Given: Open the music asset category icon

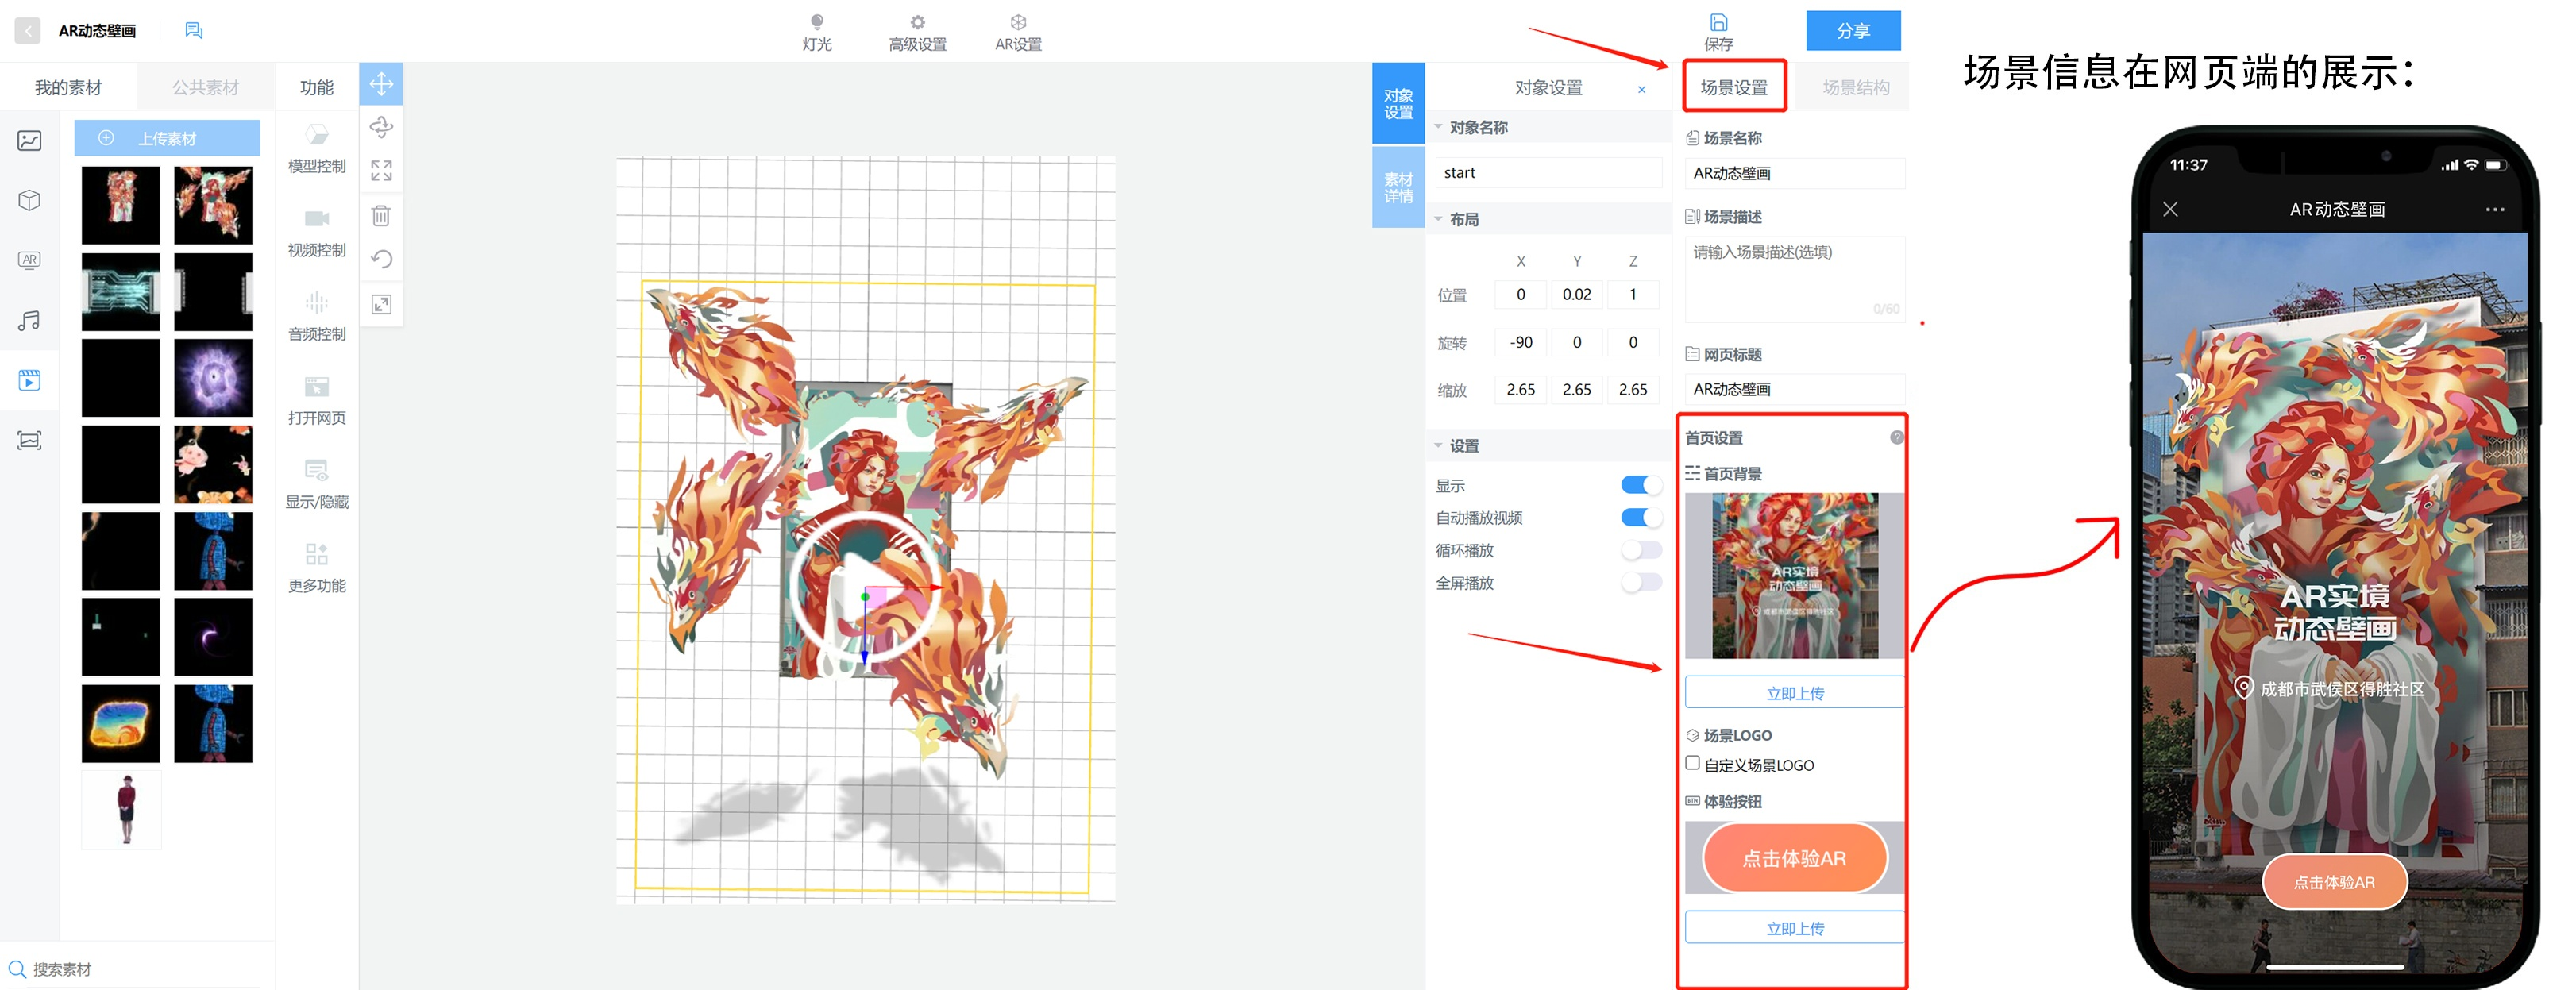Looking at the screenshot, I should coord(29,320).
